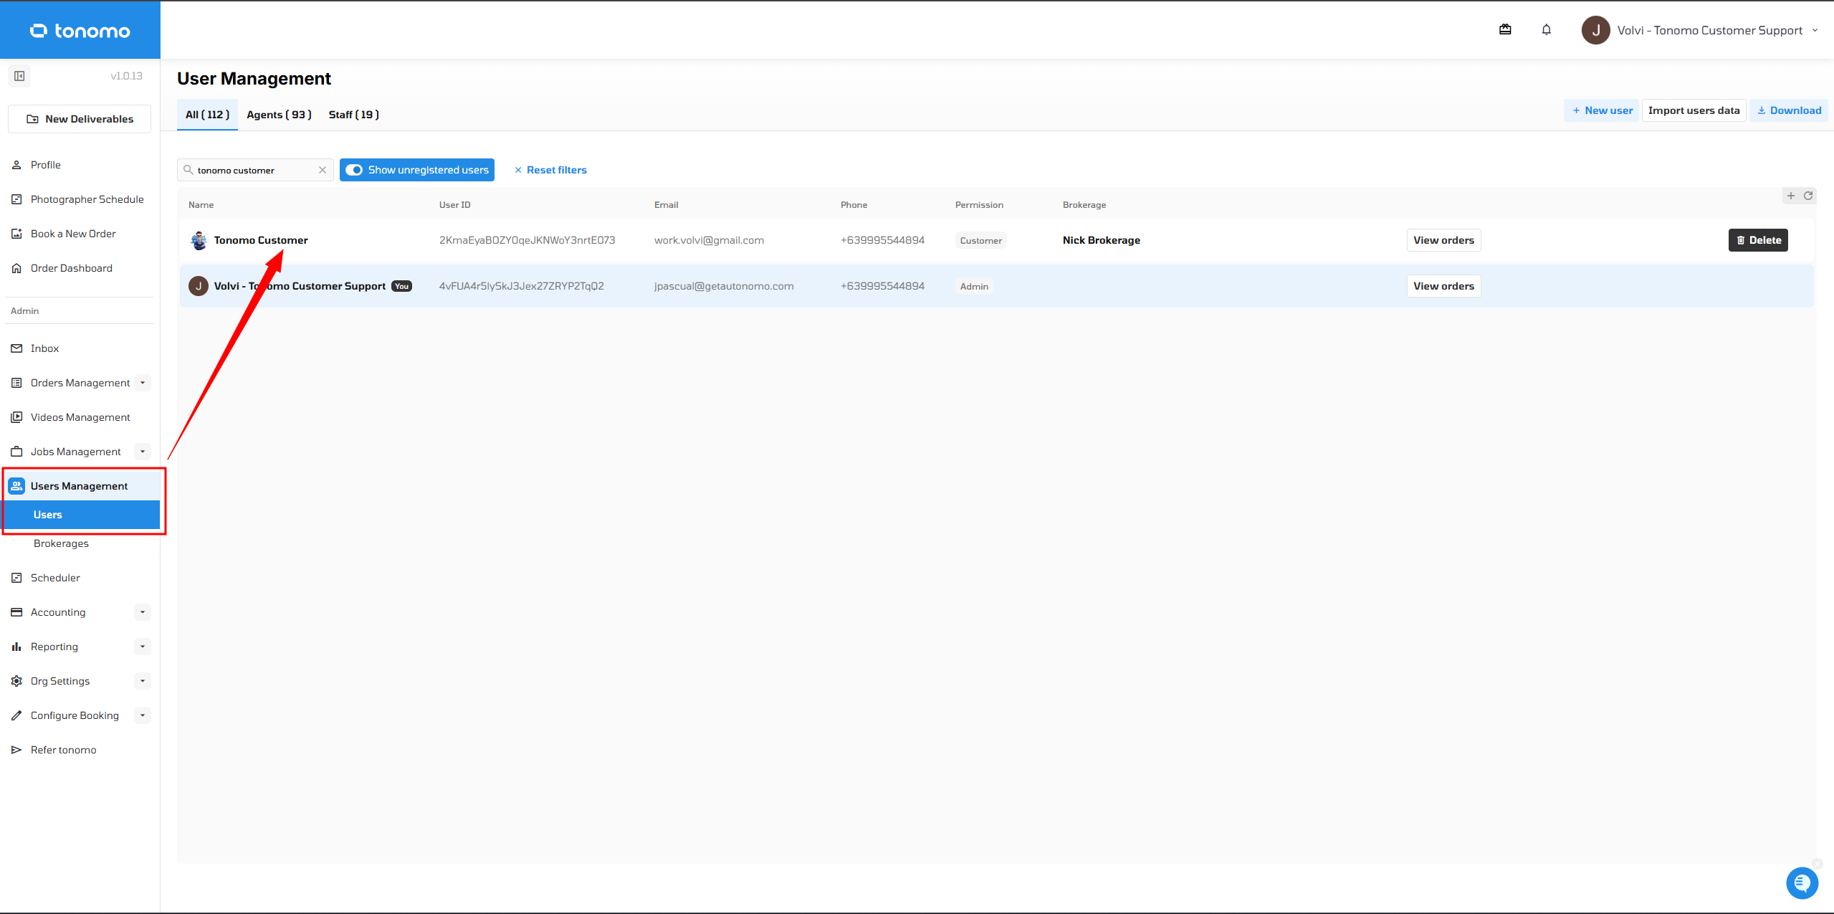
Task: Switch to Agents (93) tab
Action: pyautogui.click(x=279, y=115)
